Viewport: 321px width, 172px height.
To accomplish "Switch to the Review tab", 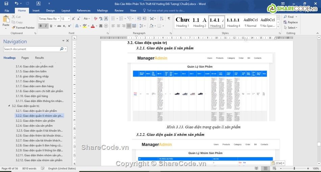I will tap(119, 11).
